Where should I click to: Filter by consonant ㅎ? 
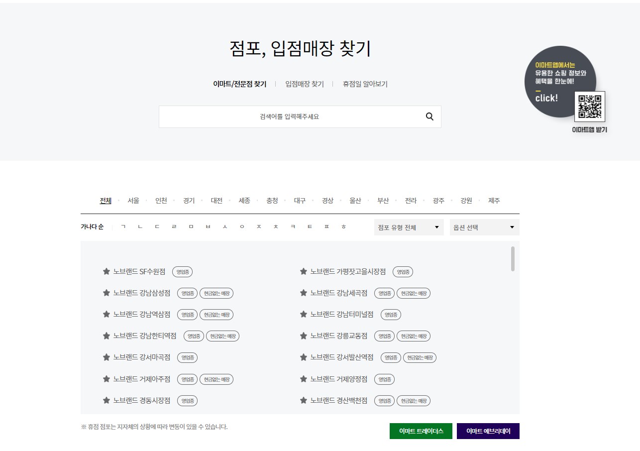click(343, 227)
